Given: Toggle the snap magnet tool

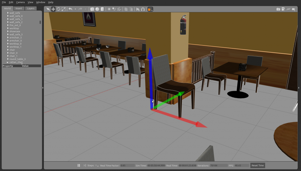Looking at the screenshot, I should [143, 9].
